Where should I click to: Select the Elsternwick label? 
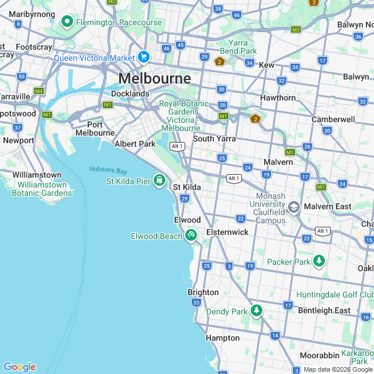[x=227, y=232]
